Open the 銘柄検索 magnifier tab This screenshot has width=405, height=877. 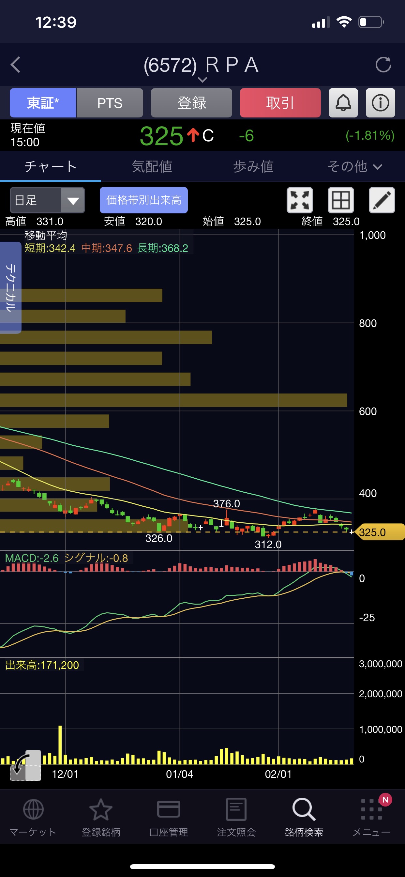[304, 818]
